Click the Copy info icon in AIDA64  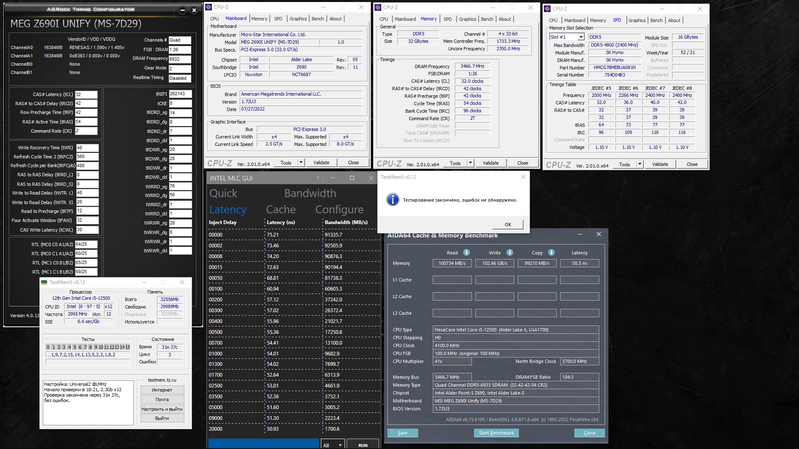pos(551,252)
